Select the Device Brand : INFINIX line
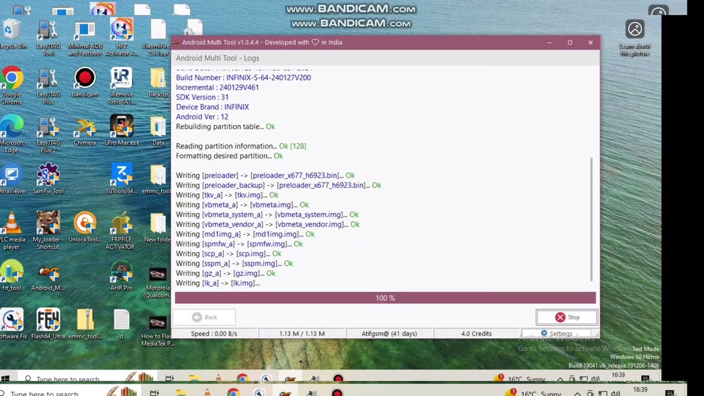This screenshot has width=704, height=396. (212, 107)
